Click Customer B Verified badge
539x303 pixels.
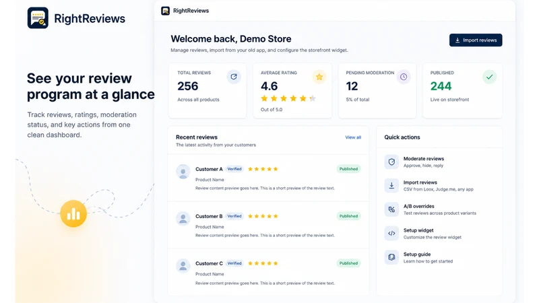coord(234,216)
